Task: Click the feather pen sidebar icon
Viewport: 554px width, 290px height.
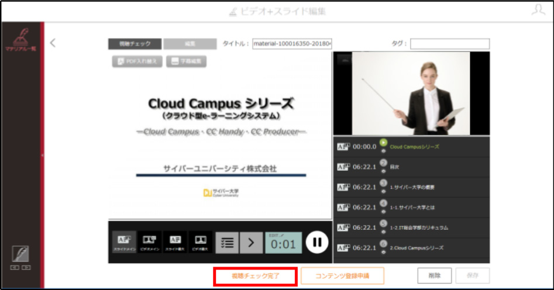Action: pos(20,254)
